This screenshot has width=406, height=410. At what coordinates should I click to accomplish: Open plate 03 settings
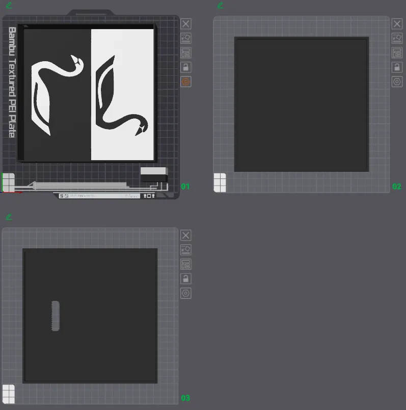[186, 293]
